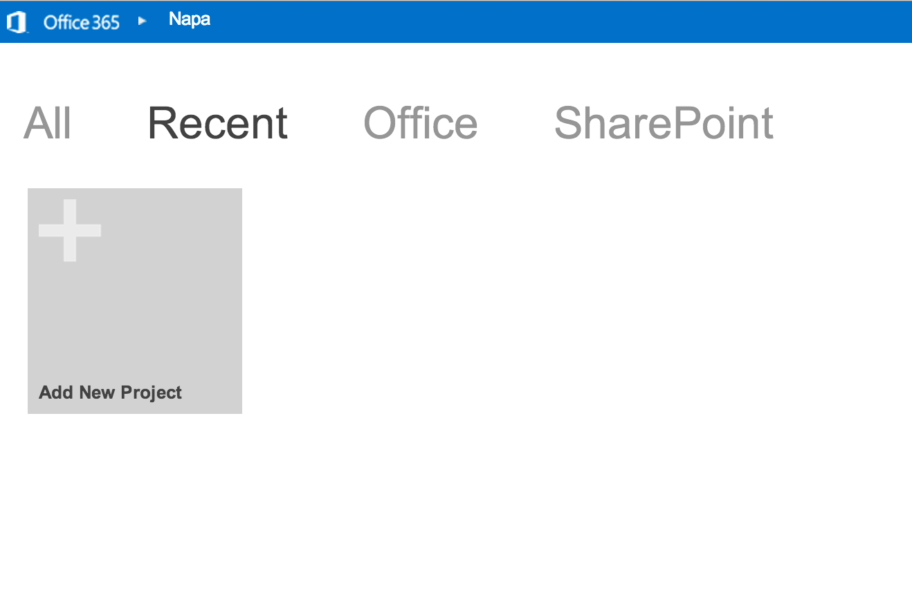View all projects using All heading
Screen dimensions: 912x598
[x=47, y=123]
